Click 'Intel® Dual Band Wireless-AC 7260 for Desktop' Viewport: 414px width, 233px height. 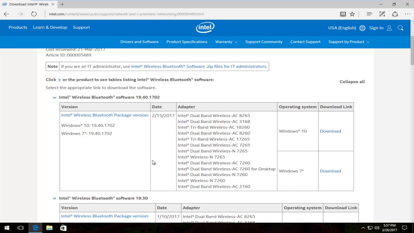click(226, 169)
